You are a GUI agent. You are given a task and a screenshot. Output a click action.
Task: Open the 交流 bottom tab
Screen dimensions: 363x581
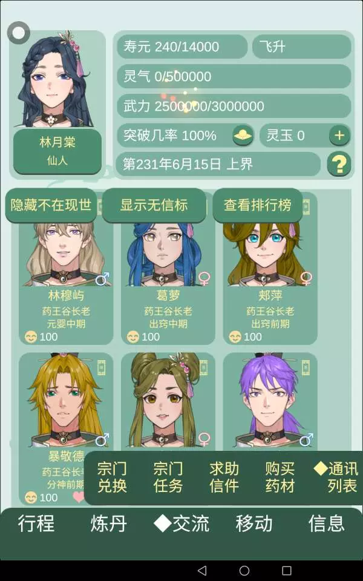pyautogui.click(x=181, y=524)
